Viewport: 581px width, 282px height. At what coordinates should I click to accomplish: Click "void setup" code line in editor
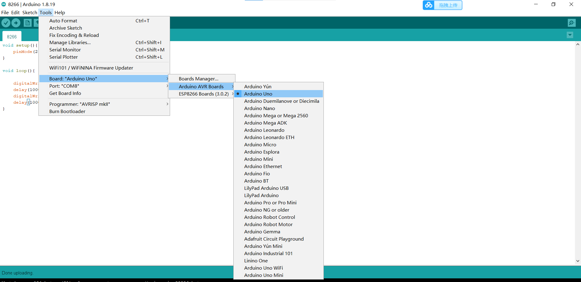(20, 45)
